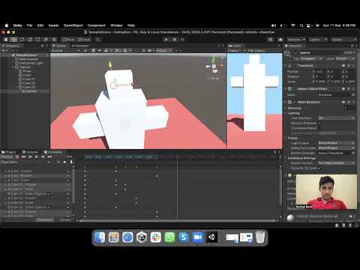Open the Motion Vectors dropdown
Image resolution: width=360 pixels, height=270 pixels.
(x=336, y=163)
